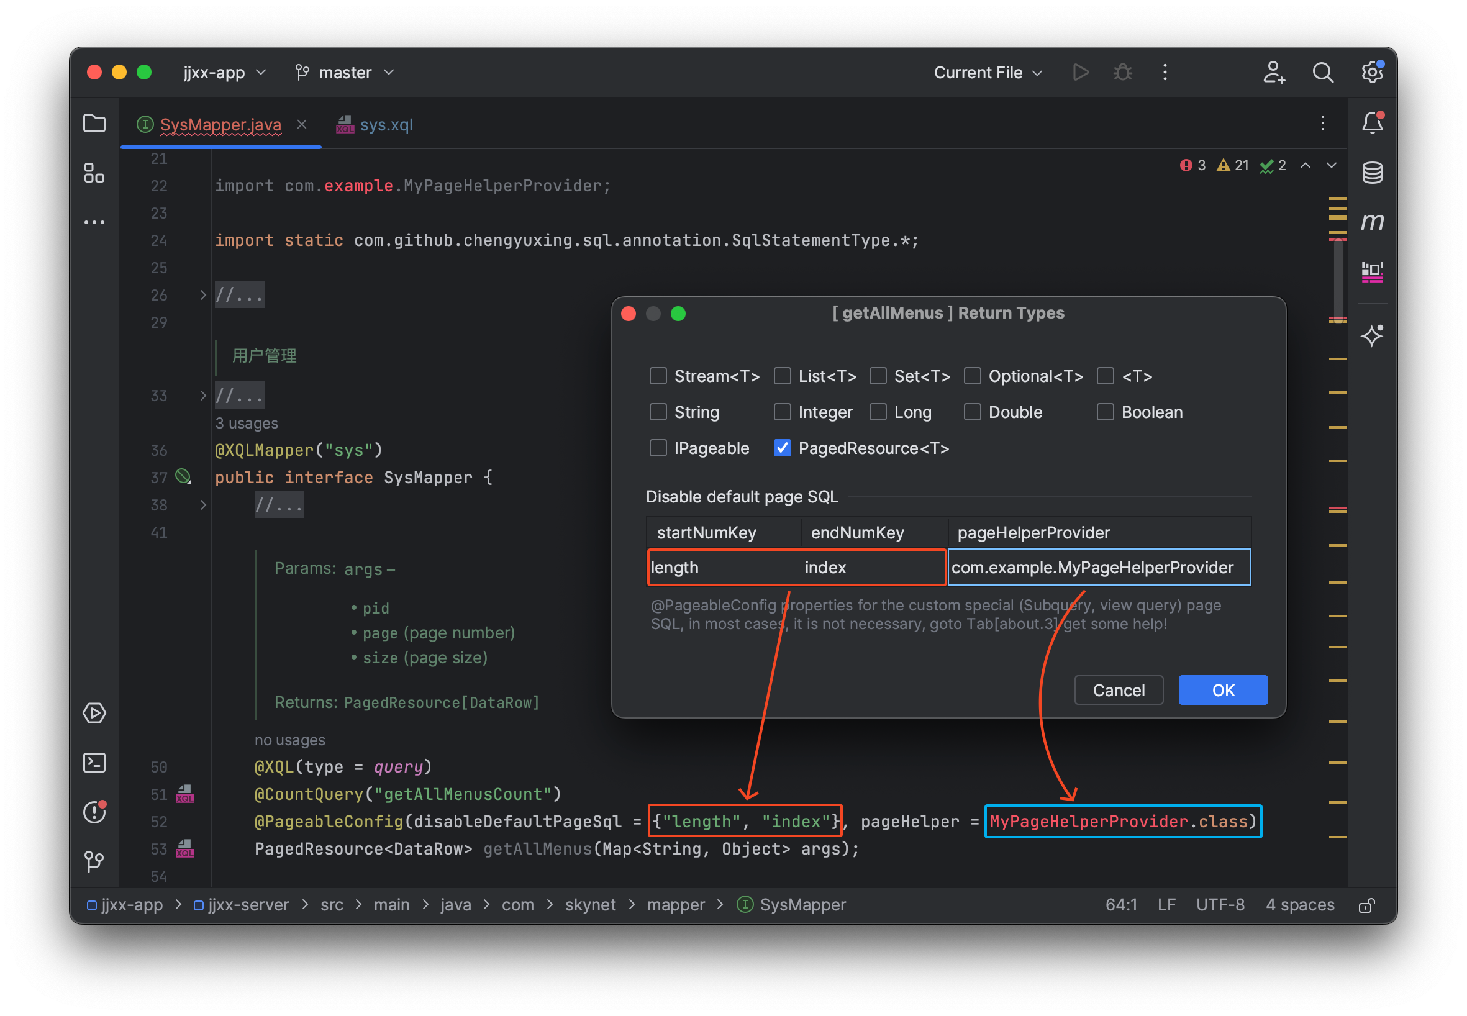Go to next highlighted error arrow
This screenshot has height=1016, width=1467.
(1332, 166)
